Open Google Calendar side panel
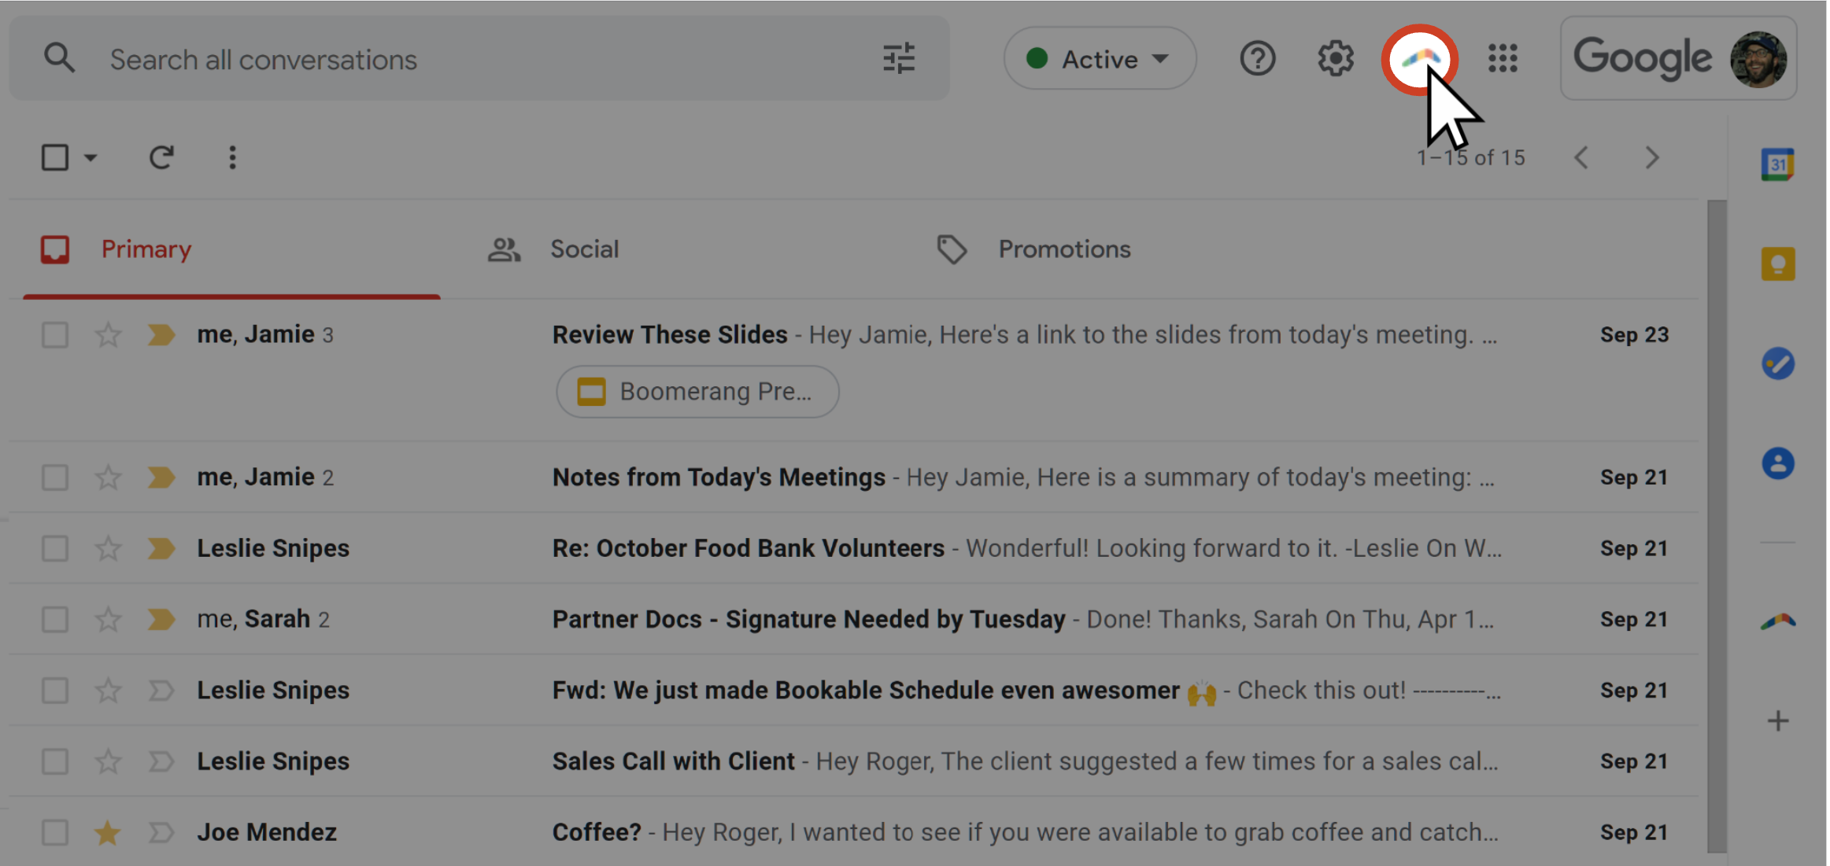The width and height of the screenshot is (1830, 866). [1777, 164]
